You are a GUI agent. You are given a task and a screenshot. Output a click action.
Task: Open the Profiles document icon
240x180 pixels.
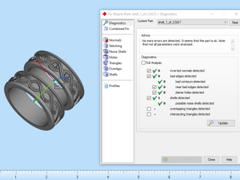(106, 85)
